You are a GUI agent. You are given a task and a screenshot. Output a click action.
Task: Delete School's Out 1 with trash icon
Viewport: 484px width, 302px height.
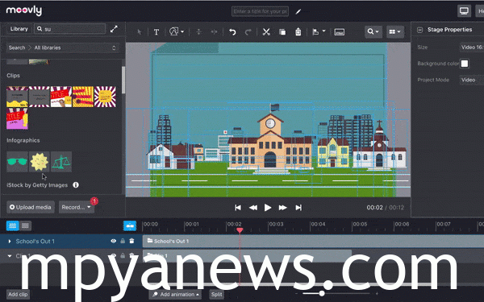(x=131, y=241)
